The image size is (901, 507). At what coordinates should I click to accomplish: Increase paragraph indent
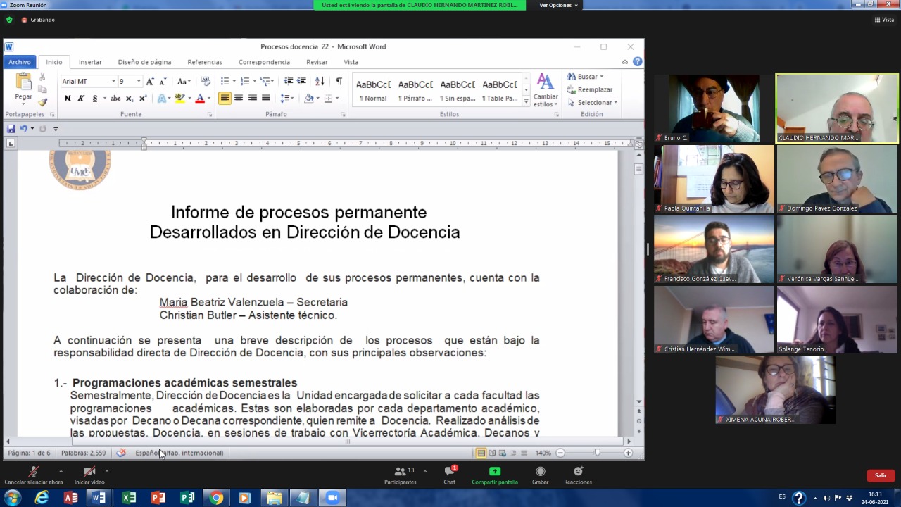[301, 82]
